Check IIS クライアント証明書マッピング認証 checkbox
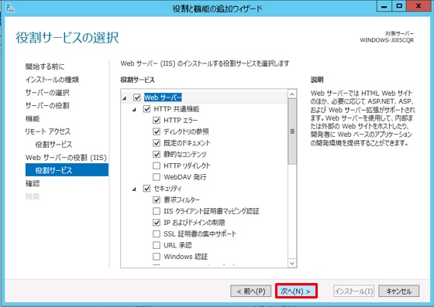 (157, 211)
